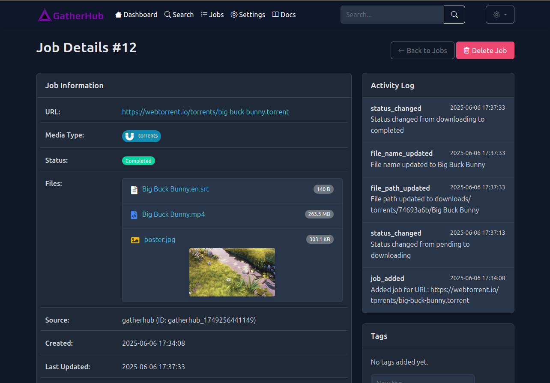550x383 pixels.
Task: Open the gear dropdown at top right
Action: click(x=500, y=14)
